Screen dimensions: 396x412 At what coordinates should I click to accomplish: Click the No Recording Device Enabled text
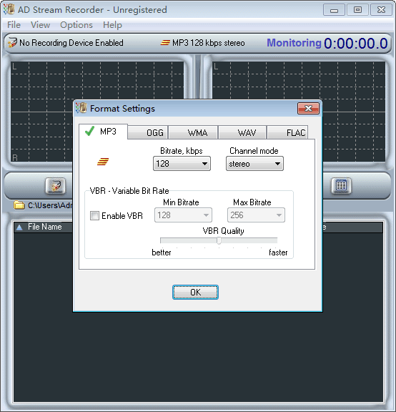point(71,43)
